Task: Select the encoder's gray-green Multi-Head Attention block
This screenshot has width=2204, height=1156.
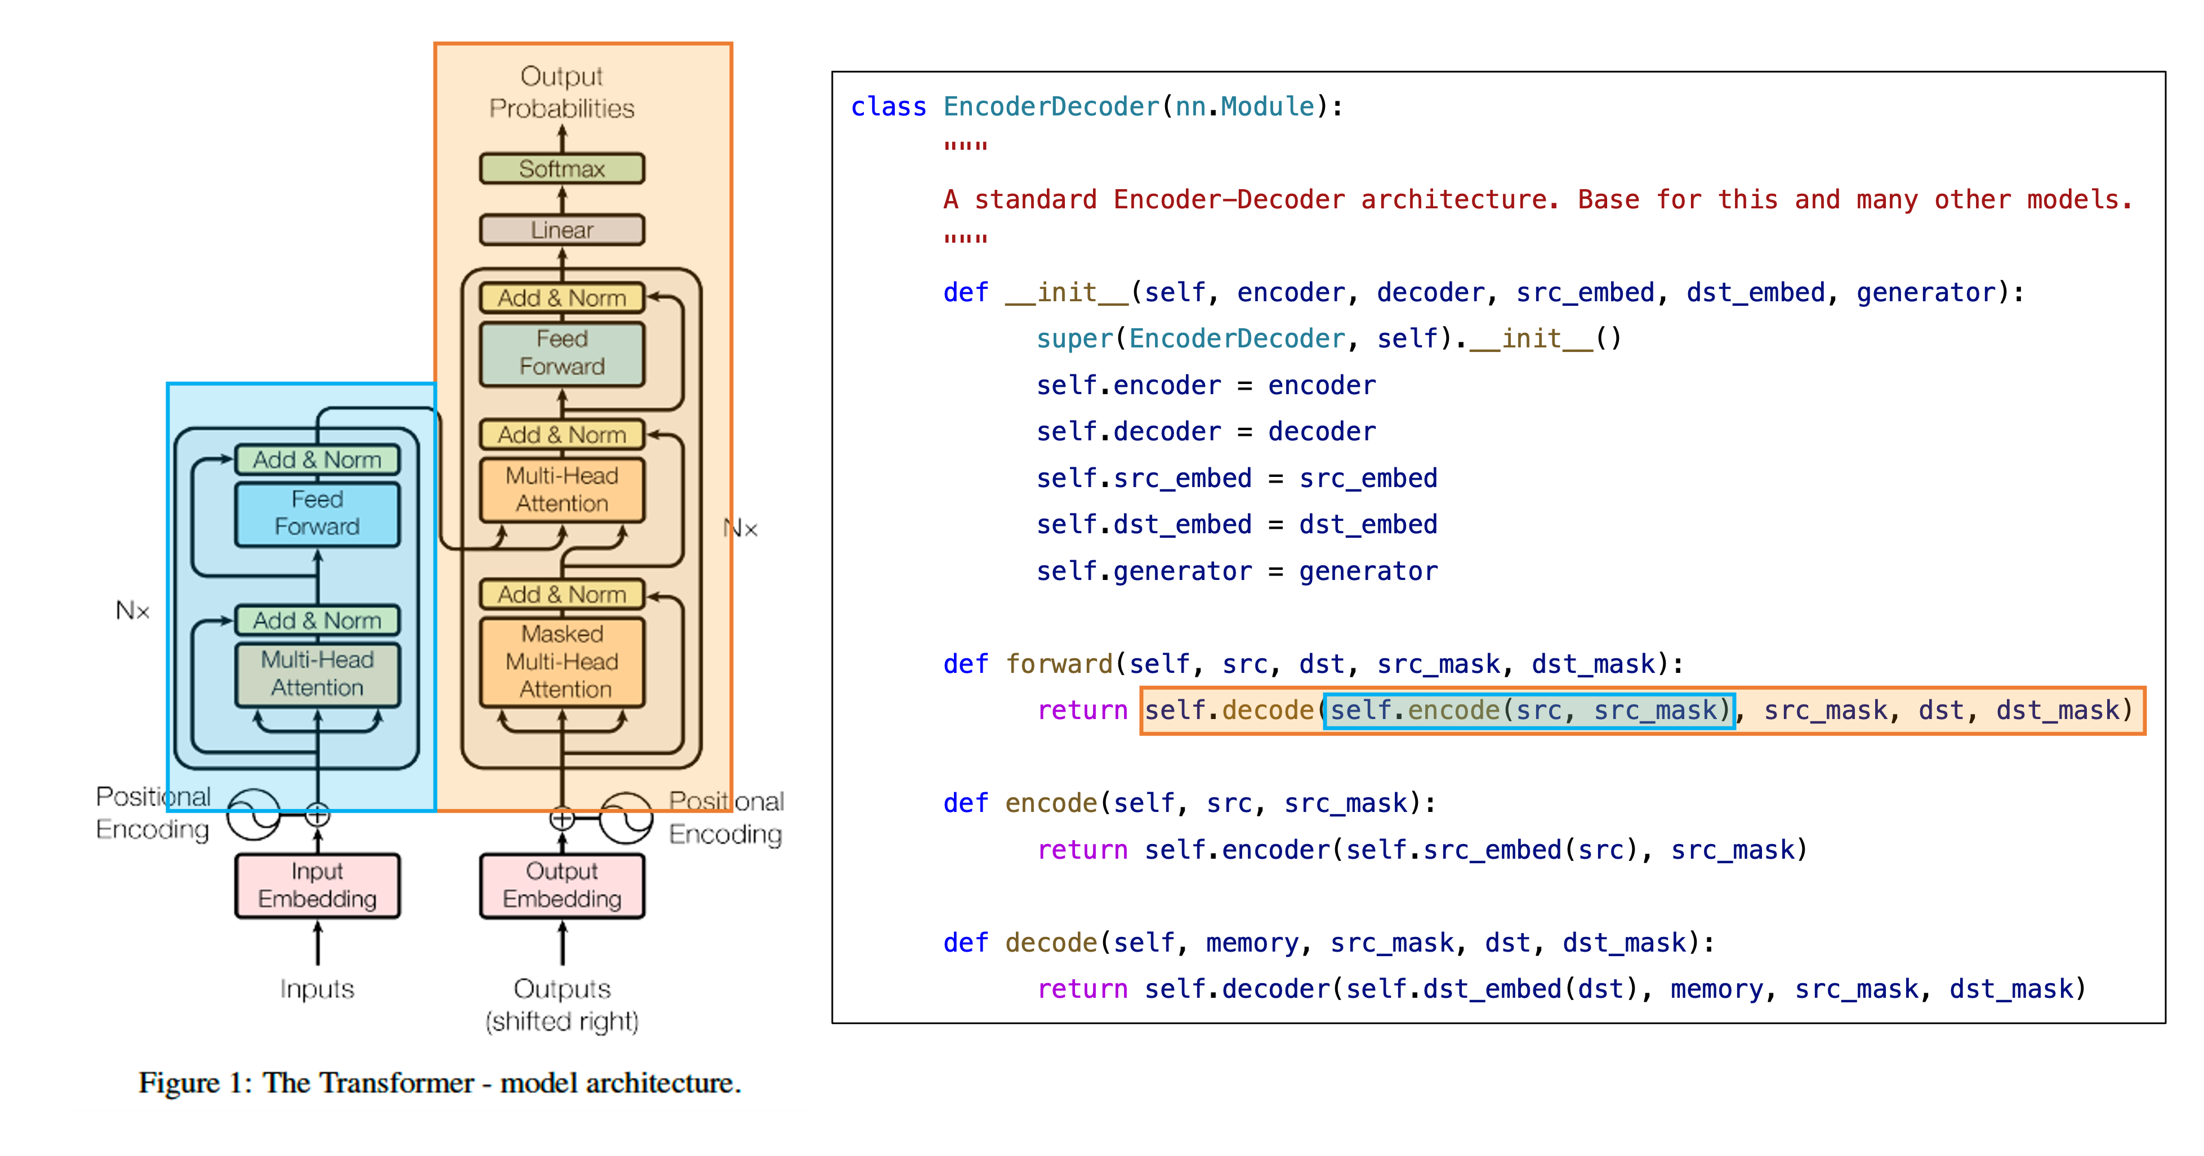Action: point(316,674)
